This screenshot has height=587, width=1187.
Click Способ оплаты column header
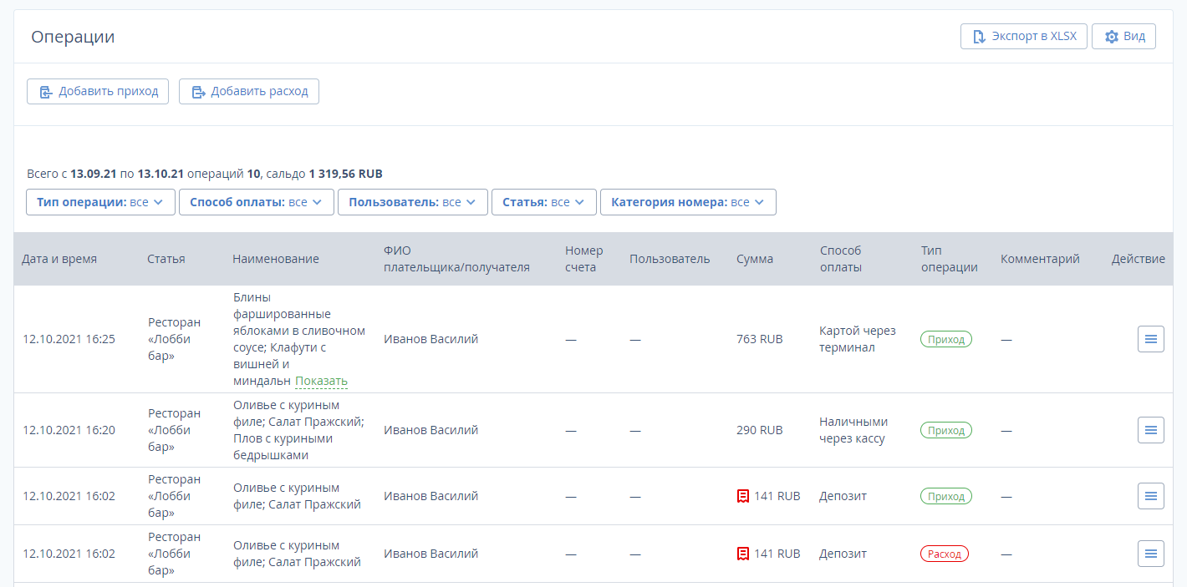click(x=841, y=259)
